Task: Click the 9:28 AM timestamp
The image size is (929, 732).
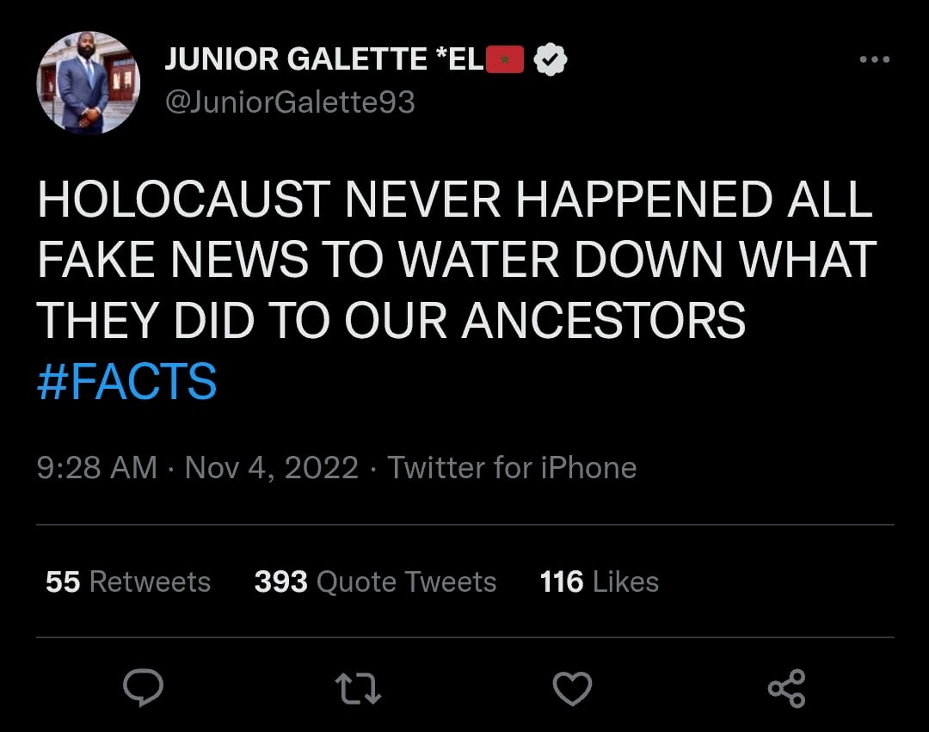Action: click(x=97, y=468)
